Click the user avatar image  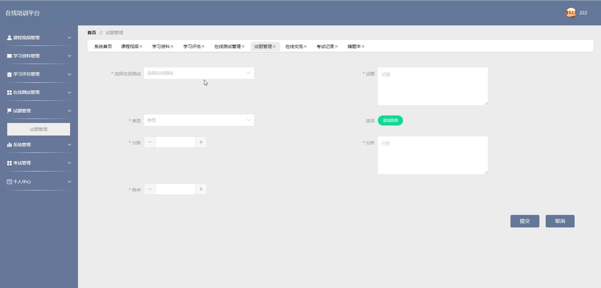click(x=571, y=13)
